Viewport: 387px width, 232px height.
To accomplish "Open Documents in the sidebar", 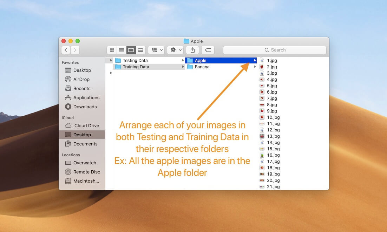I will click(x=85, y=144).
